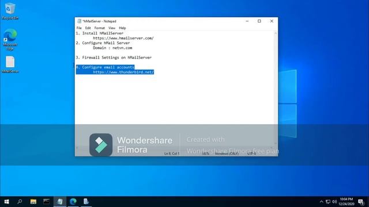
Task: Click on "1. Install hMailServer" line
Action: [100, 33]
